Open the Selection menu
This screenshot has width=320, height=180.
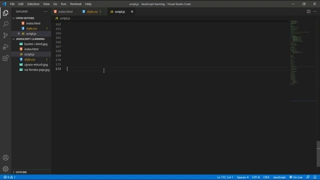pos(33,4)
